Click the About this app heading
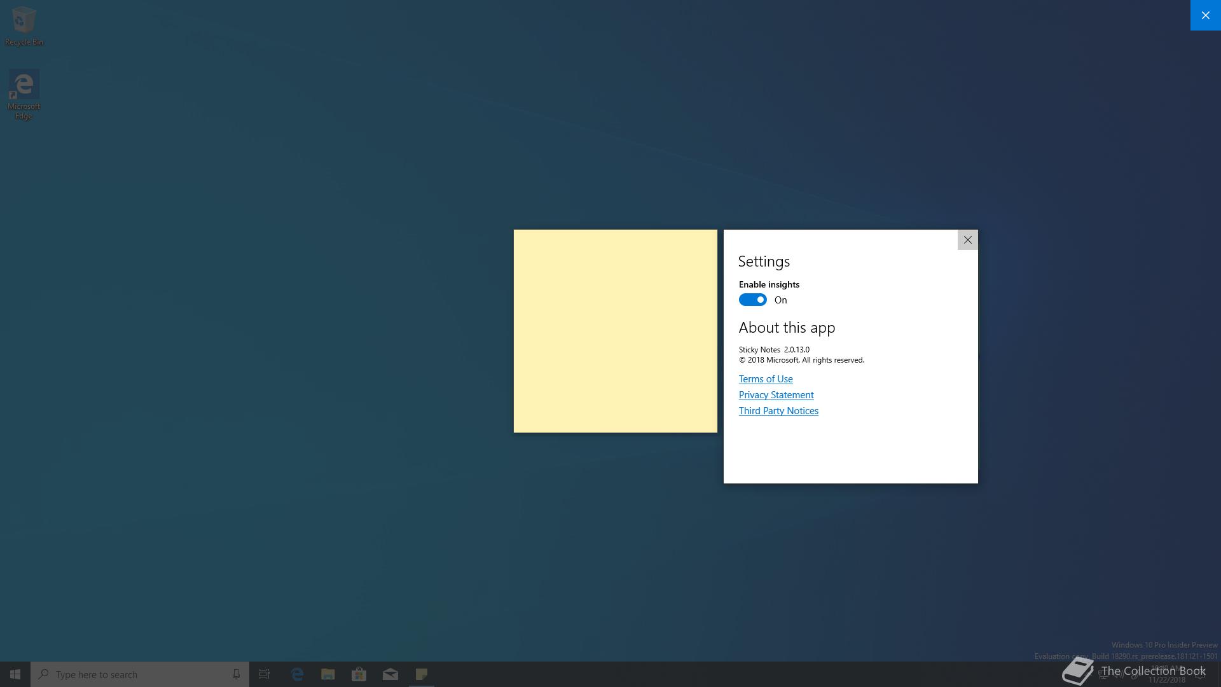The height and width of the screenshot is (687, 1221). pos(787,328)
